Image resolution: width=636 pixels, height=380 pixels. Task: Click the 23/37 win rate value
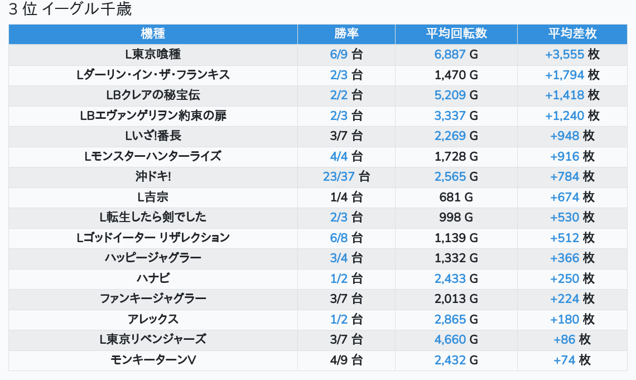point(339,176)
